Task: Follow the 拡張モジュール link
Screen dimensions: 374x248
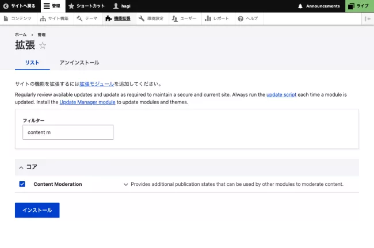Action: pyautogui.click(x=97, y=84)
